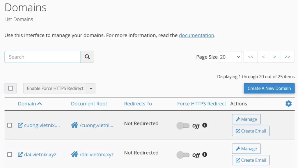Select the cuong.vietnix domain checkbox
The height and width of the screenshot is (168, 298).
pyautogui.click(x=10, y=125)
